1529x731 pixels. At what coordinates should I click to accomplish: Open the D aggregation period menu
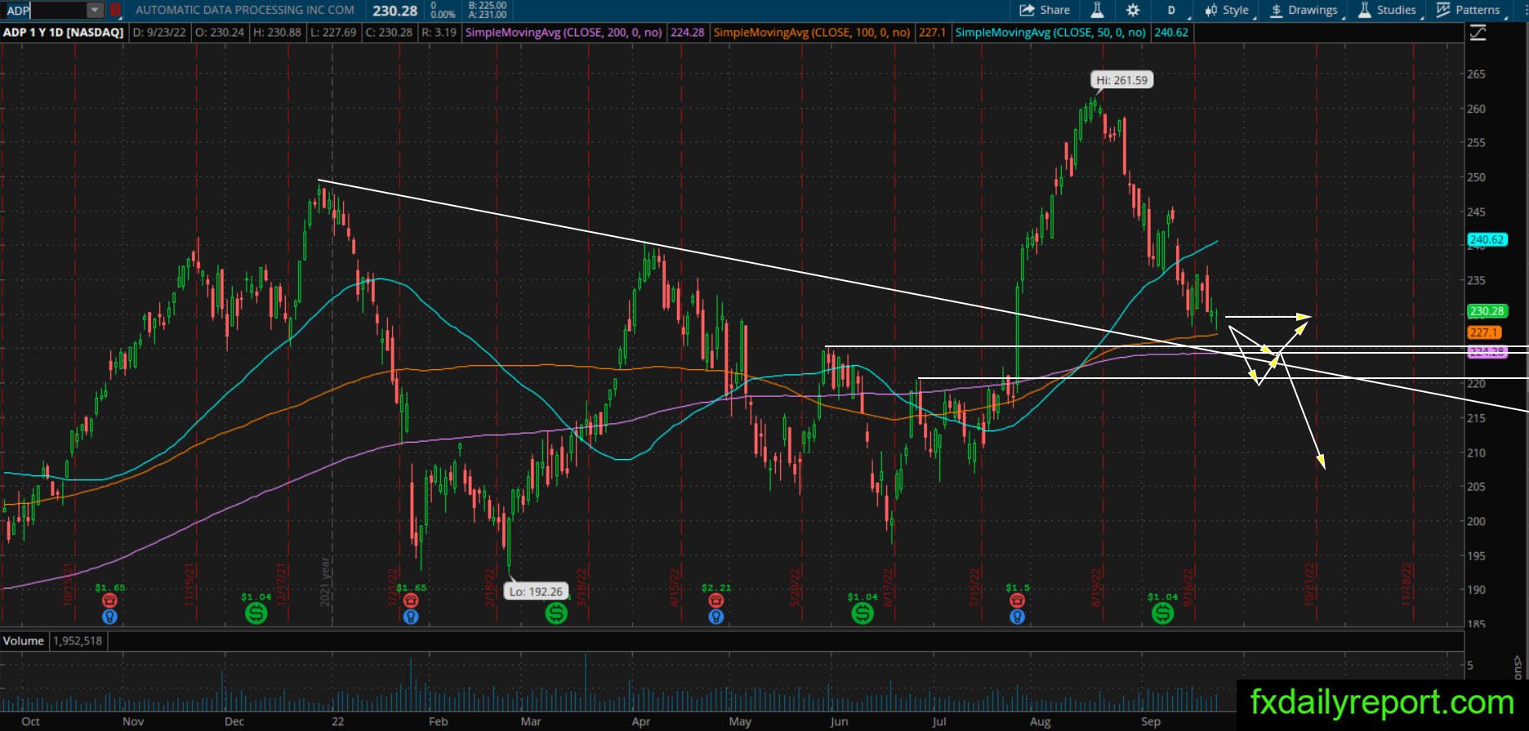1171,10
